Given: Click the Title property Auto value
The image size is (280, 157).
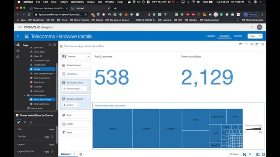Looking at the screenshot, I should (x=52, y=130).
